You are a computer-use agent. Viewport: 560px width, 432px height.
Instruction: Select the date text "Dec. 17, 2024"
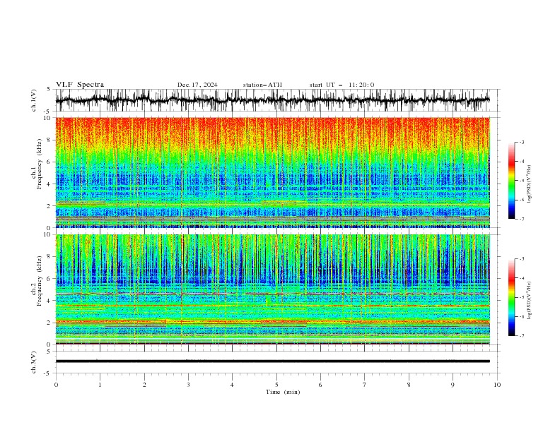point(197,85)
